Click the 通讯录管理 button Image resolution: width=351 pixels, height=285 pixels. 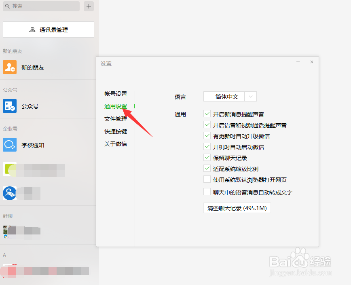click(49, 30)
